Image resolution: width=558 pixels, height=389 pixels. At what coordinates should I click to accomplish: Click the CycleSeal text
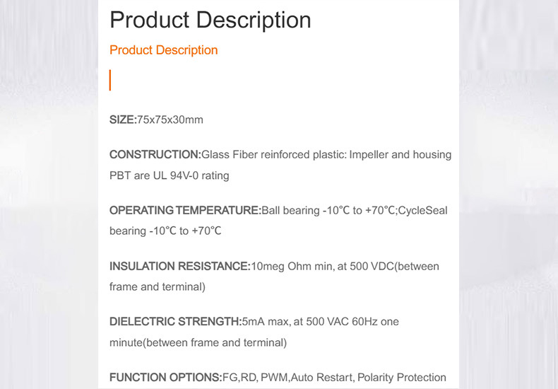[x=422, y=210]
